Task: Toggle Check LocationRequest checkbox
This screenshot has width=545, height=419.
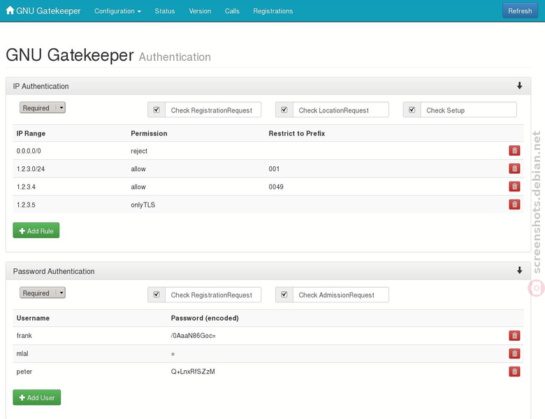Action: 284,110
